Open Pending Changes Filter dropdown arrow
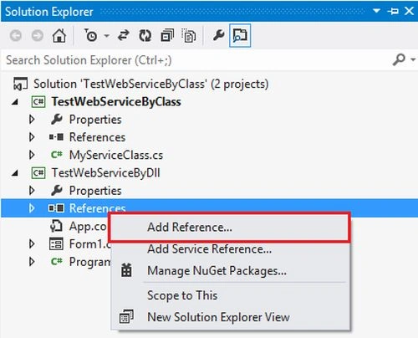418x338 pixels. [x=106, y=36]
